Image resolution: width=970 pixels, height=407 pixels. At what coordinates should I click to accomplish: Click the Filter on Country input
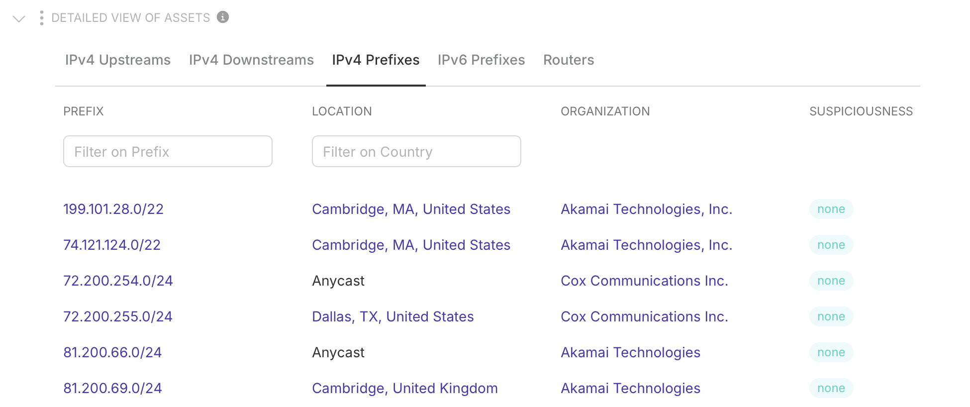point(416,151)
